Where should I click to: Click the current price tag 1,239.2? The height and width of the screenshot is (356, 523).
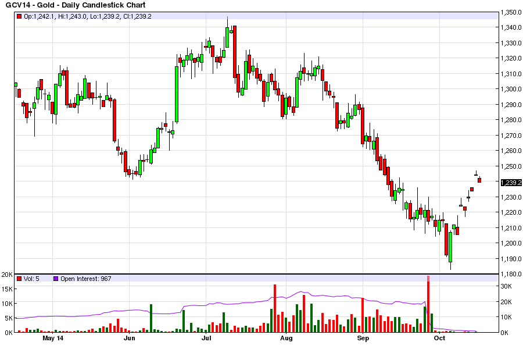[x=511, y=182]
